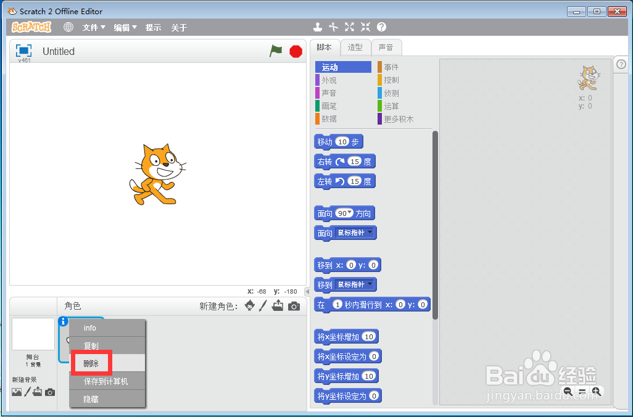Choose info in sprite context menu
This screenshot has width=633, height=417.
click(x=107, y=328)
